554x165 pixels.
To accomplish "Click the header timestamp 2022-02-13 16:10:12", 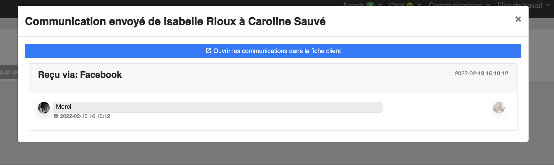I will point(481,74).
